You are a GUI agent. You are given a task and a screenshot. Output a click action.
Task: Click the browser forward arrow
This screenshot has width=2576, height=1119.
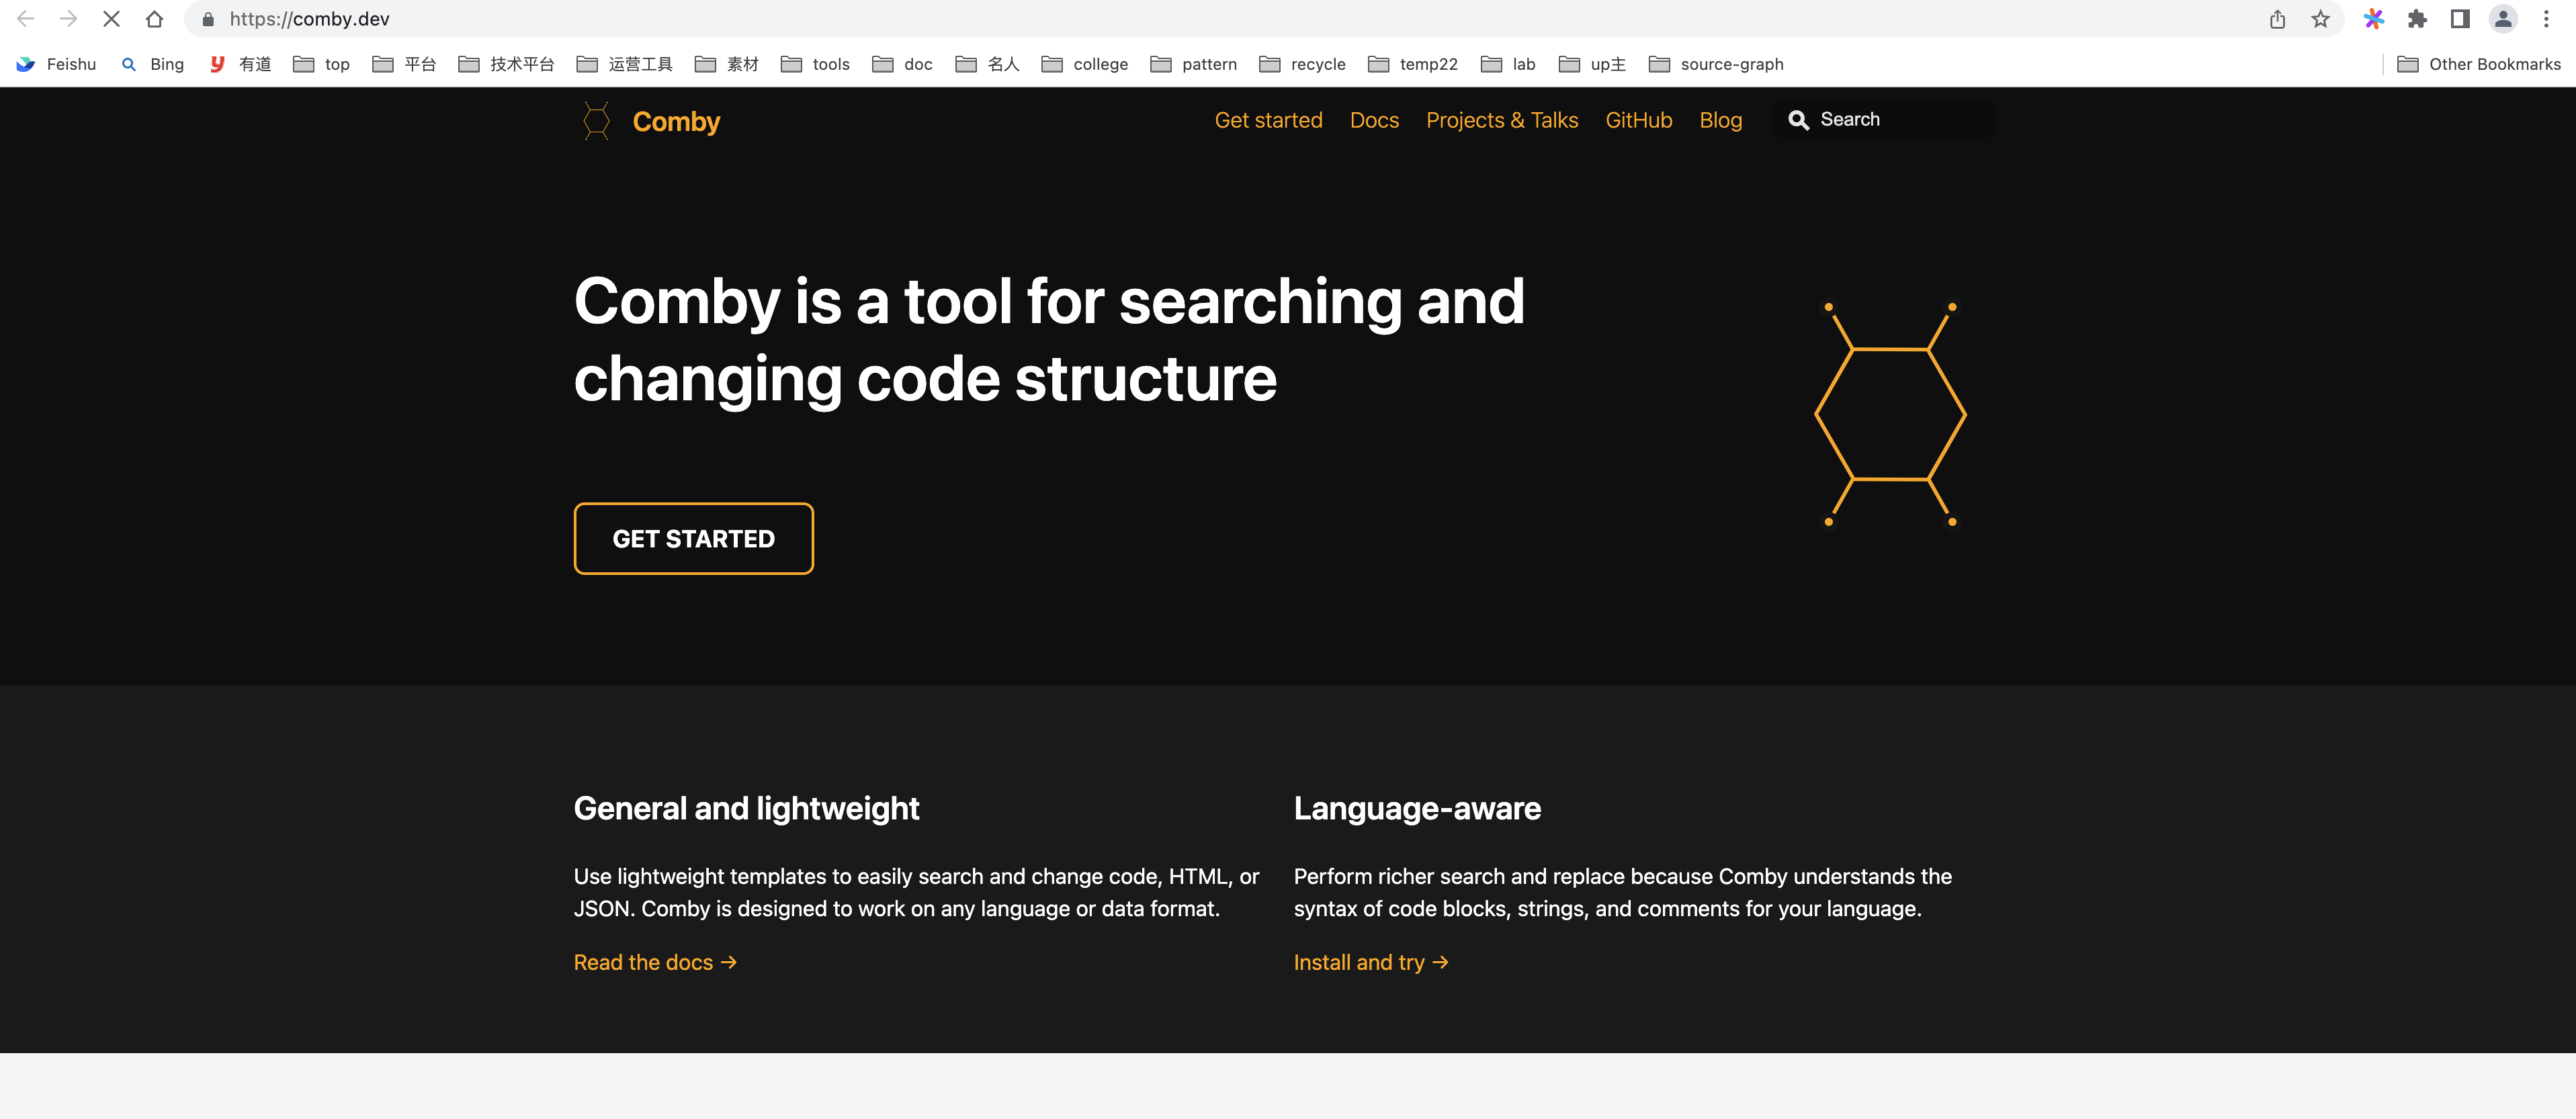68,19
